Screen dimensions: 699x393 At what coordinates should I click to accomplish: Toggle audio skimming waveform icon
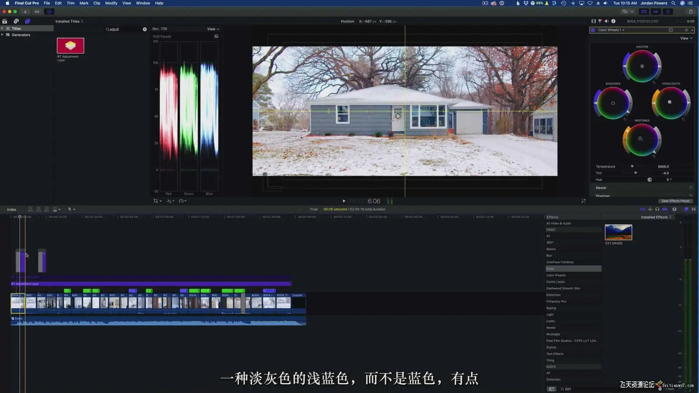[x=650, y=209]
